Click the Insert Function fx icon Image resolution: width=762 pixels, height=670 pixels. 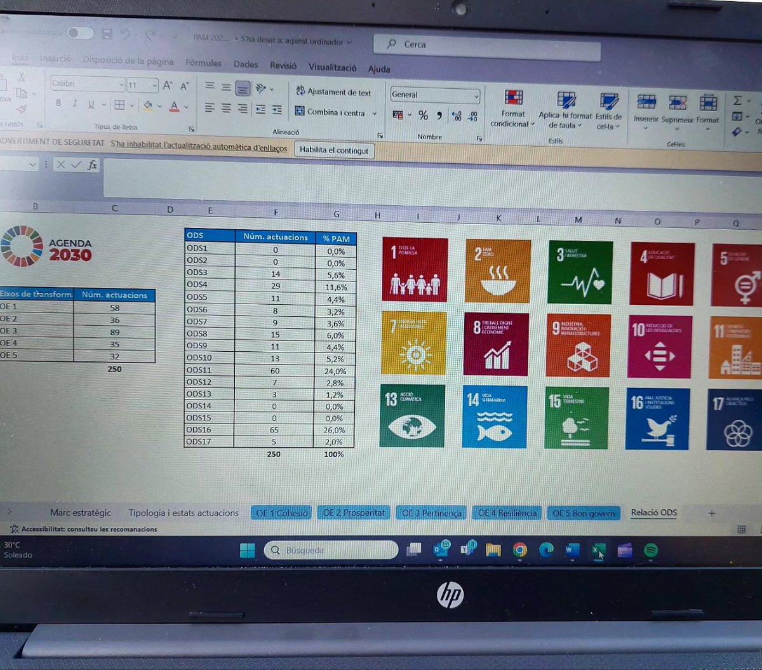click(92, 165)
